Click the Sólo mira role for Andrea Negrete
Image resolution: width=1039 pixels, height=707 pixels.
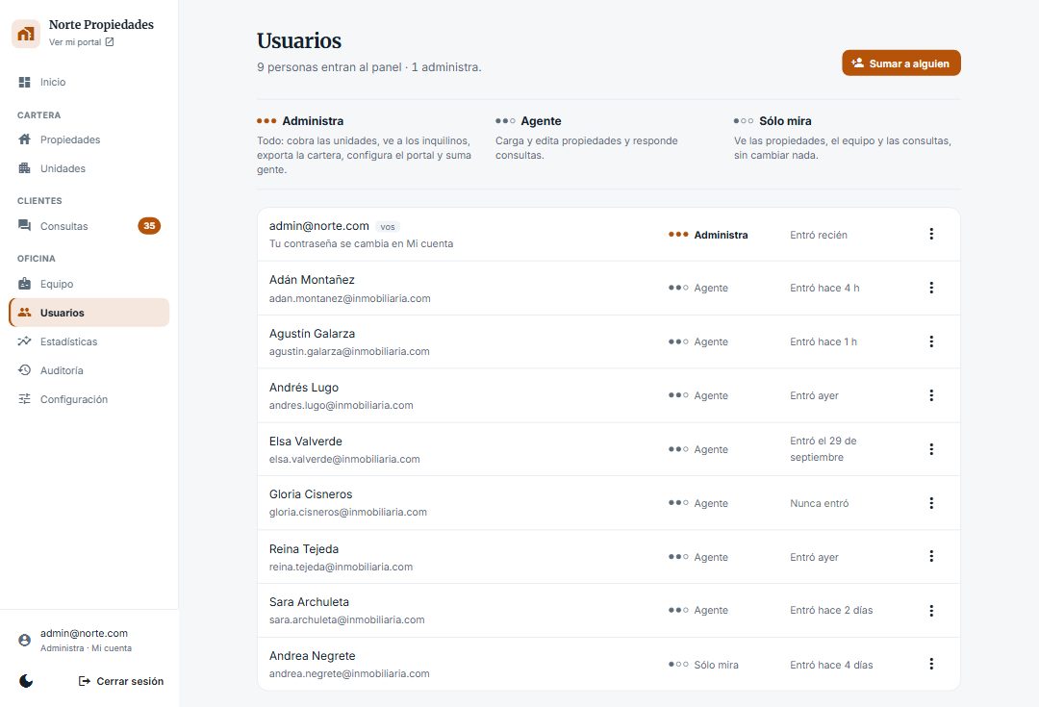[x=703, y=665]
